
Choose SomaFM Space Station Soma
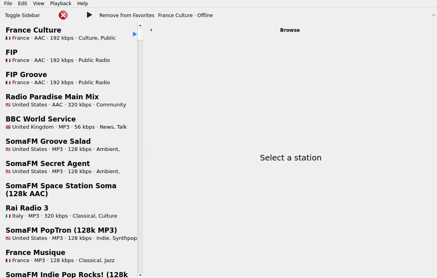pos(69,190)
